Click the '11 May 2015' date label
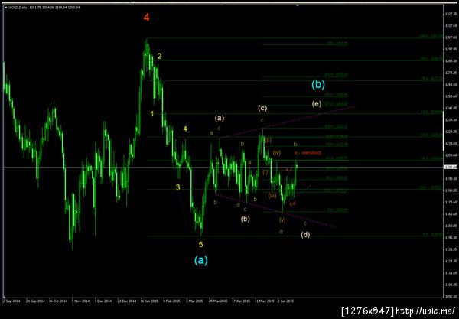This screenshot has height=319, width=459. tap(265, 301)
